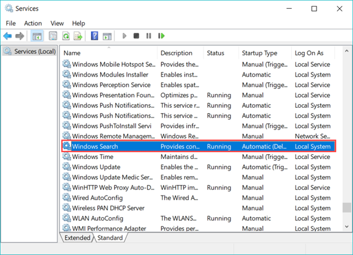Click gear icon beside Windows Time

pyautogui.click(x=66, y=156)
